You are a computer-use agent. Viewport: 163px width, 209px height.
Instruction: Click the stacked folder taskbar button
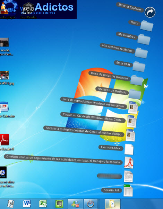[113, 204]
